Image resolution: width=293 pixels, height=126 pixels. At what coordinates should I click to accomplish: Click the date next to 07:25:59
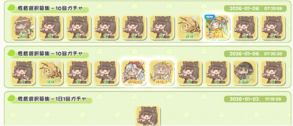click(x=244, y=8)
